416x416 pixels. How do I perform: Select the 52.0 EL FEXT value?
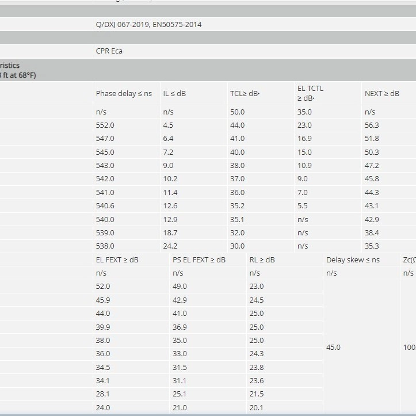click(103, 287)
